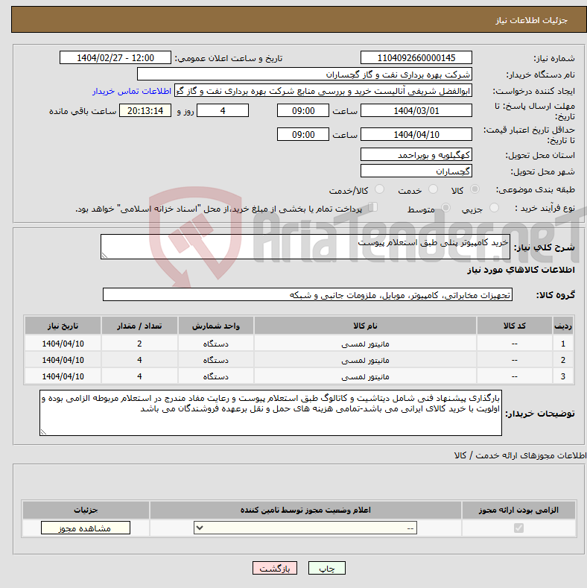Click the شرح کلی نیاز description textarea
The image size is (587, 588).
click(x=305, y=247)
